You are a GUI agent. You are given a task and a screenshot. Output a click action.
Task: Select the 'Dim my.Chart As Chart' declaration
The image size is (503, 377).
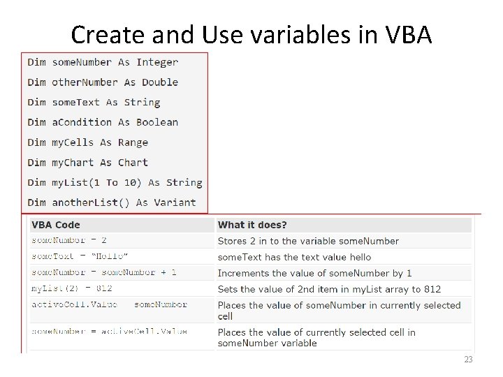point(87,163)
